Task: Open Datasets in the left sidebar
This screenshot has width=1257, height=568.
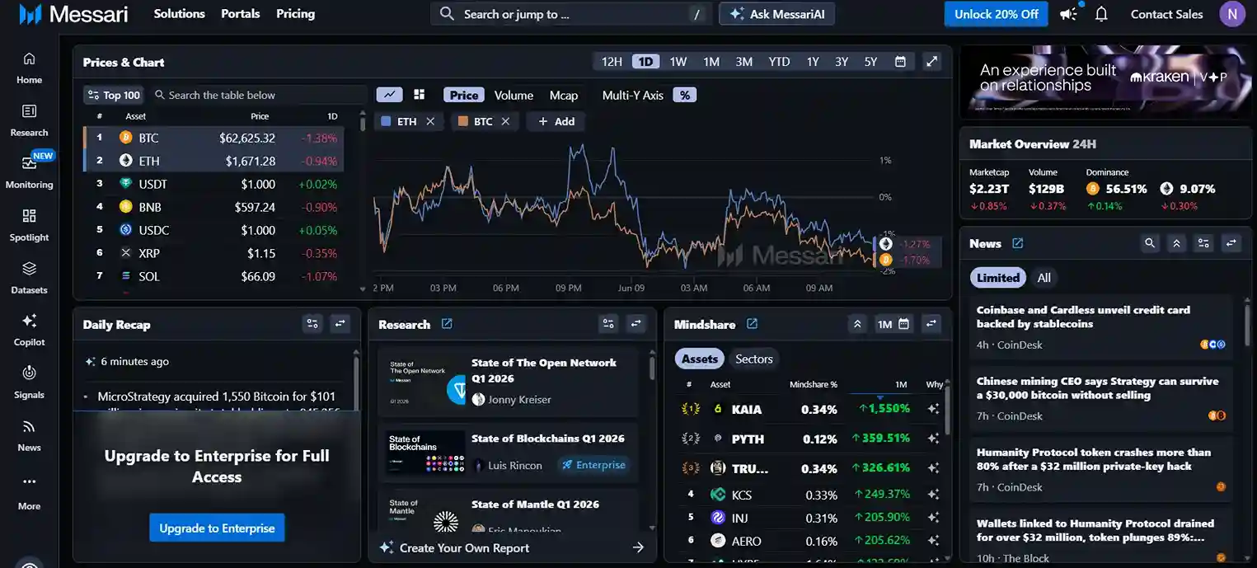Action: pyautogui.click(x=29, y=278)
